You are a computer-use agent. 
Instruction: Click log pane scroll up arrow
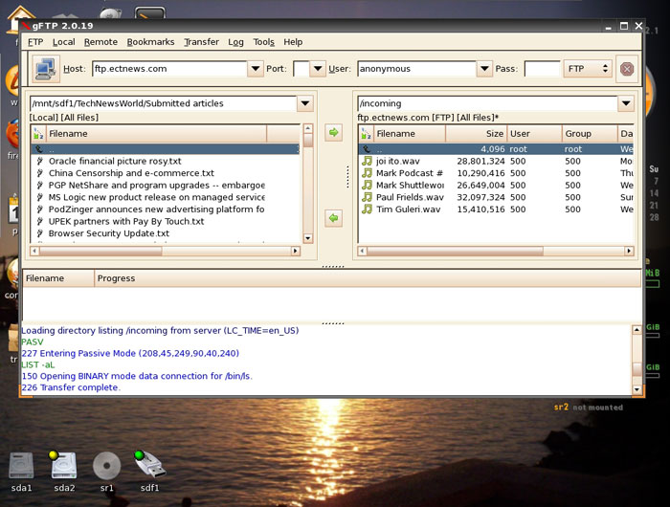[636, 330]
